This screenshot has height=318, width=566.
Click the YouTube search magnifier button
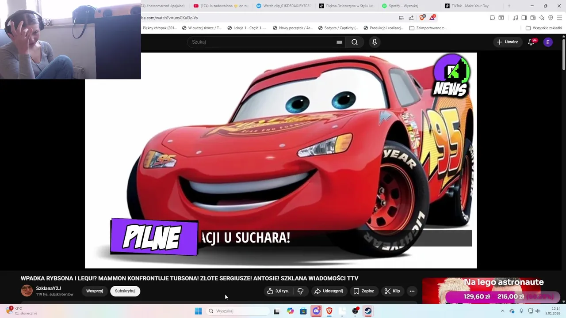(355, 42)
